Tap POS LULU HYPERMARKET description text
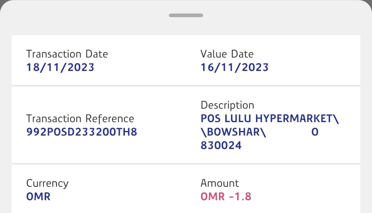Screen dimensions: 372x213 269,119
